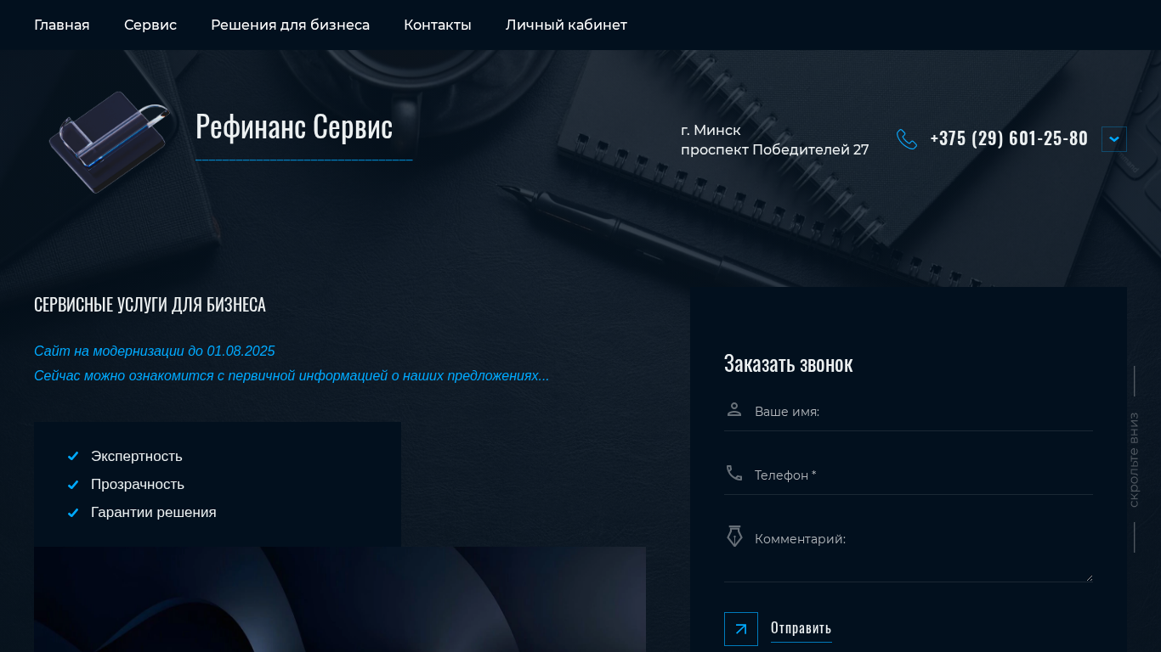Focus the Комментарий text area
Screen dimensions: 1161x652
908,551
